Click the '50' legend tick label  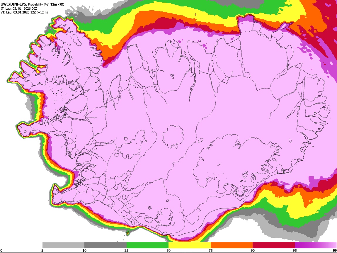[168, 250]
